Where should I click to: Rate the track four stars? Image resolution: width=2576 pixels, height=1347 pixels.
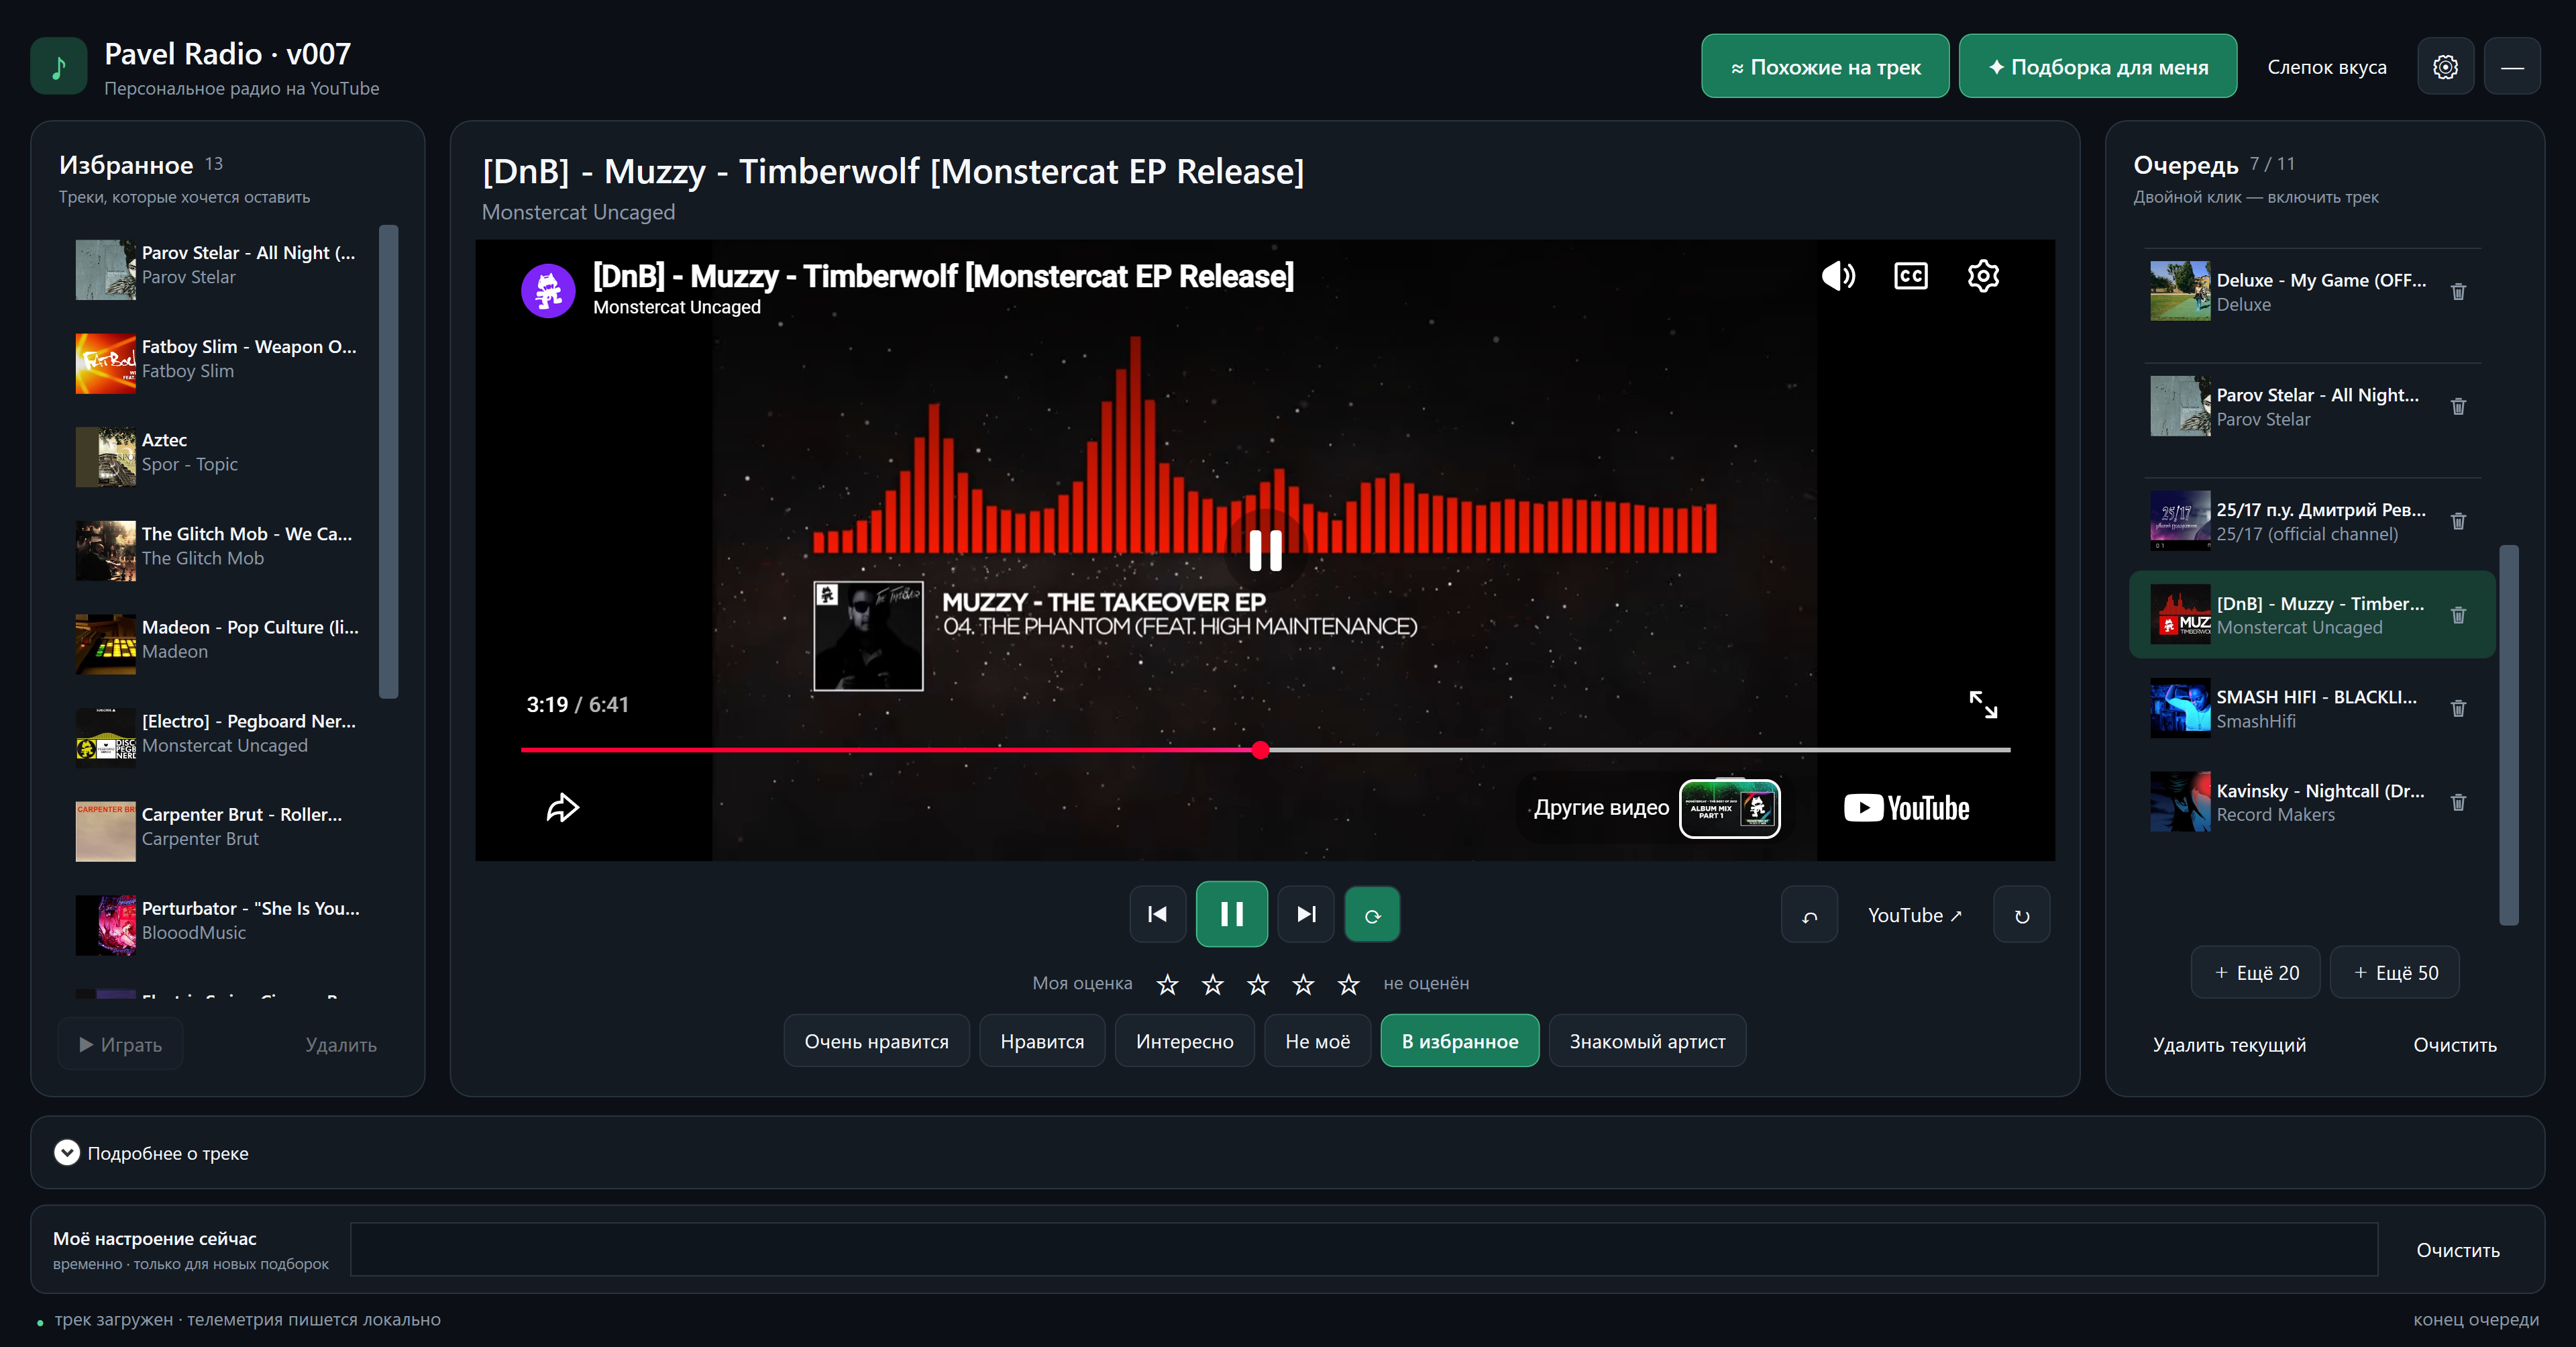(1303, 984)
